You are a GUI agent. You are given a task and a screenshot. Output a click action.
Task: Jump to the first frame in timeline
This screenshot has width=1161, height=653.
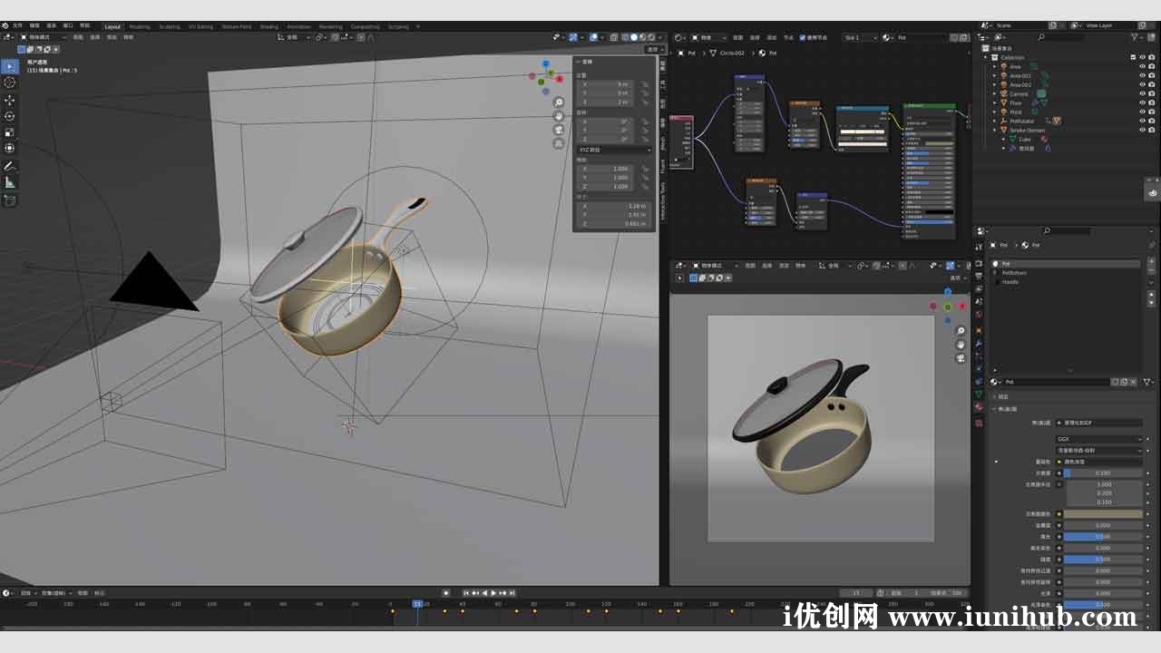click(x=467, y=592)
